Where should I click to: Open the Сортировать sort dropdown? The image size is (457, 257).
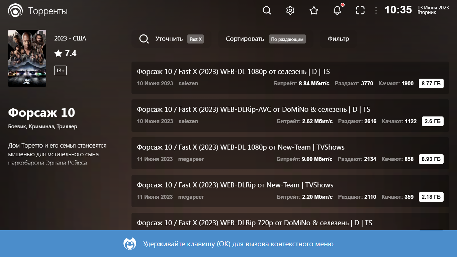pos(266,39)
